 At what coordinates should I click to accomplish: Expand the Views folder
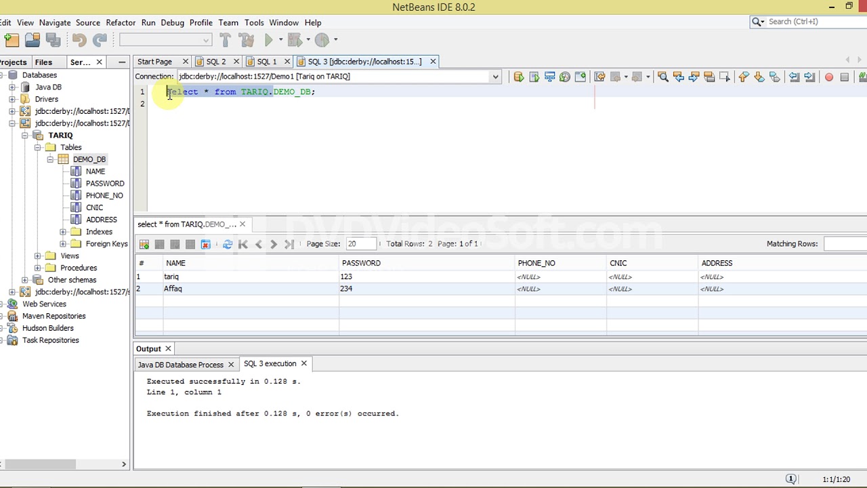(x=37, y=256)
